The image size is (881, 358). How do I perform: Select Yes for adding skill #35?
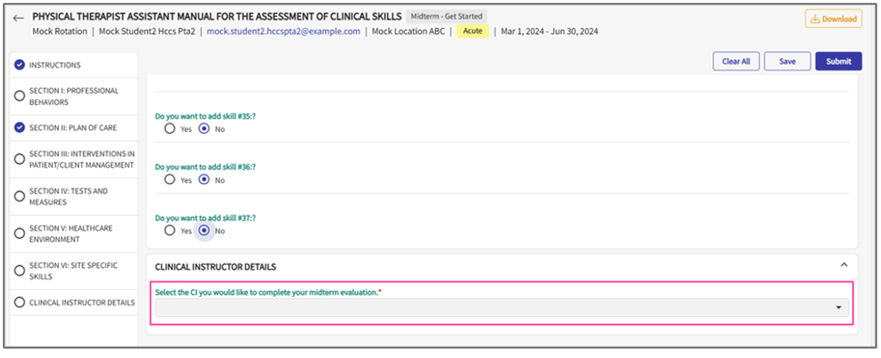tap(170, 129)
